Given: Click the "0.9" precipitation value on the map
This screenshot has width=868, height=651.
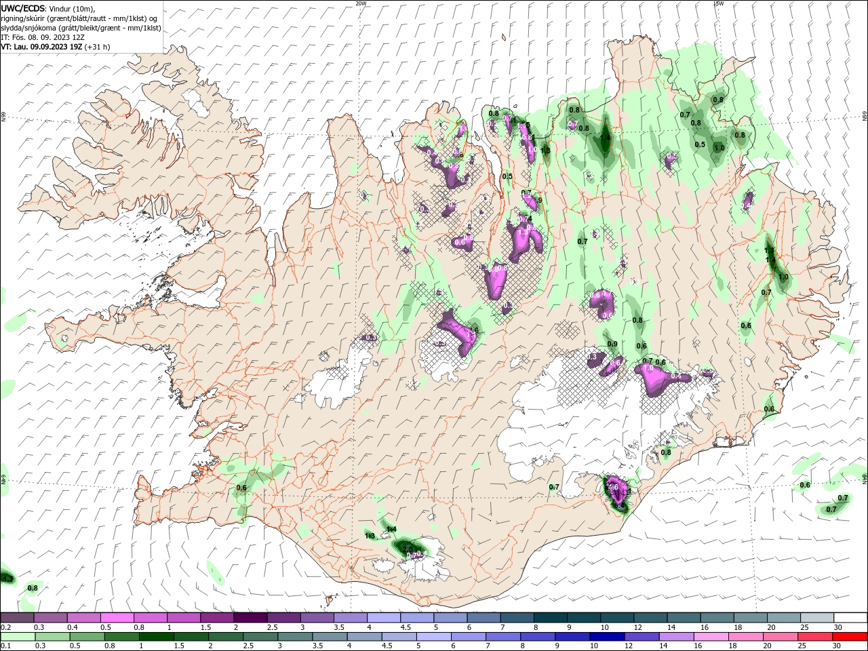Looking at the screenshot, I should tap(612, 344).
